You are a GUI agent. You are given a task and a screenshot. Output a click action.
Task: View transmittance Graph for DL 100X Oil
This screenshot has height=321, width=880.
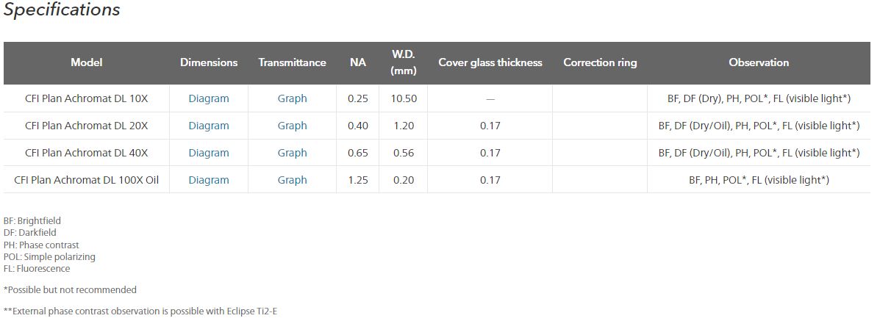[x=292, y=180]
